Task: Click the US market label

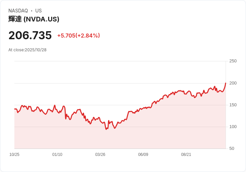Action: click(38, 11)
